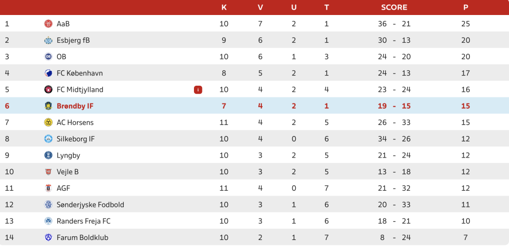The height and width of the screenshot is (247, 509).
Task: Open the Brøndby IF team link
Action: tap(75, 106)
